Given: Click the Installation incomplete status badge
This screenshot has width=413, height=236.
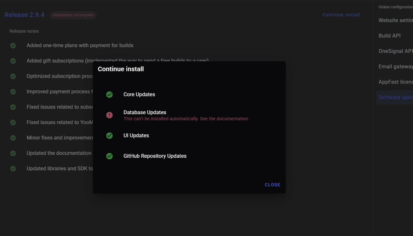Looking at the screenshot, I should 73,15.
